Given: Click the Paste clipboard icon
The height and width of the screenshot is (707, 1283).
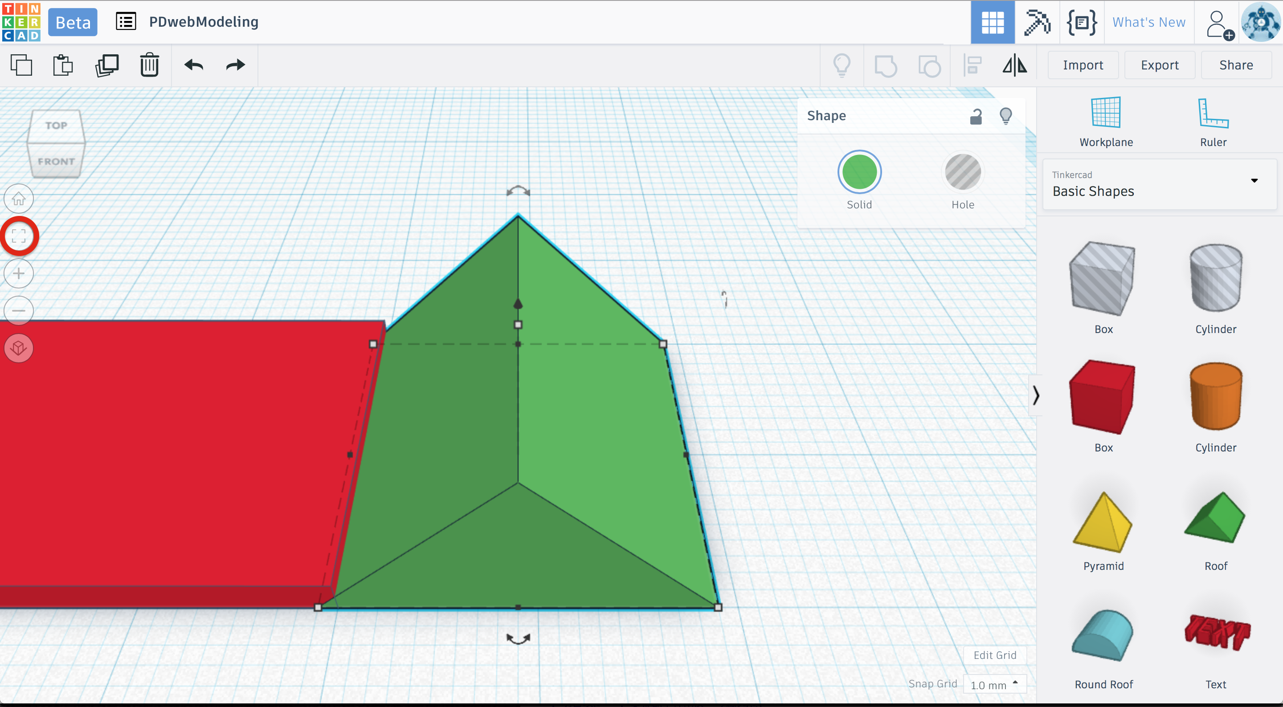Looking at the screenshot, I should click(x=63, y=65).
